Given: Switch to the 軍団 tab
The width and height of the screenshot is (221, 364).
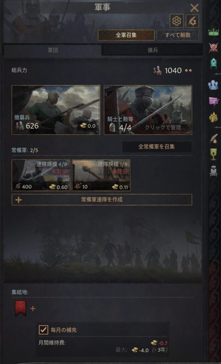Looking at the screenshot, I should 53,50.
